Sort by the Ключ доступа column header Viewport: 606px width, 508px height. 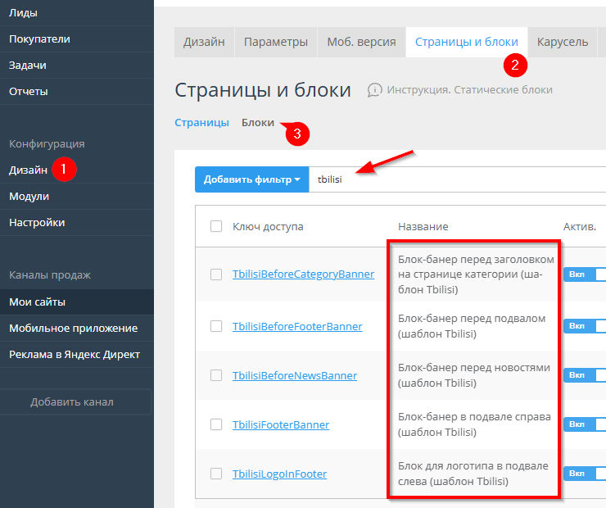pyautogui.click(x=268, y=226)
